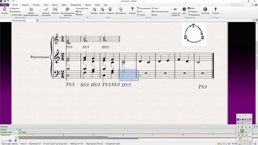The width and height of the screenshot is (258, 145).
Task: Select the sharp sign on the keypad
Action: 242,127
